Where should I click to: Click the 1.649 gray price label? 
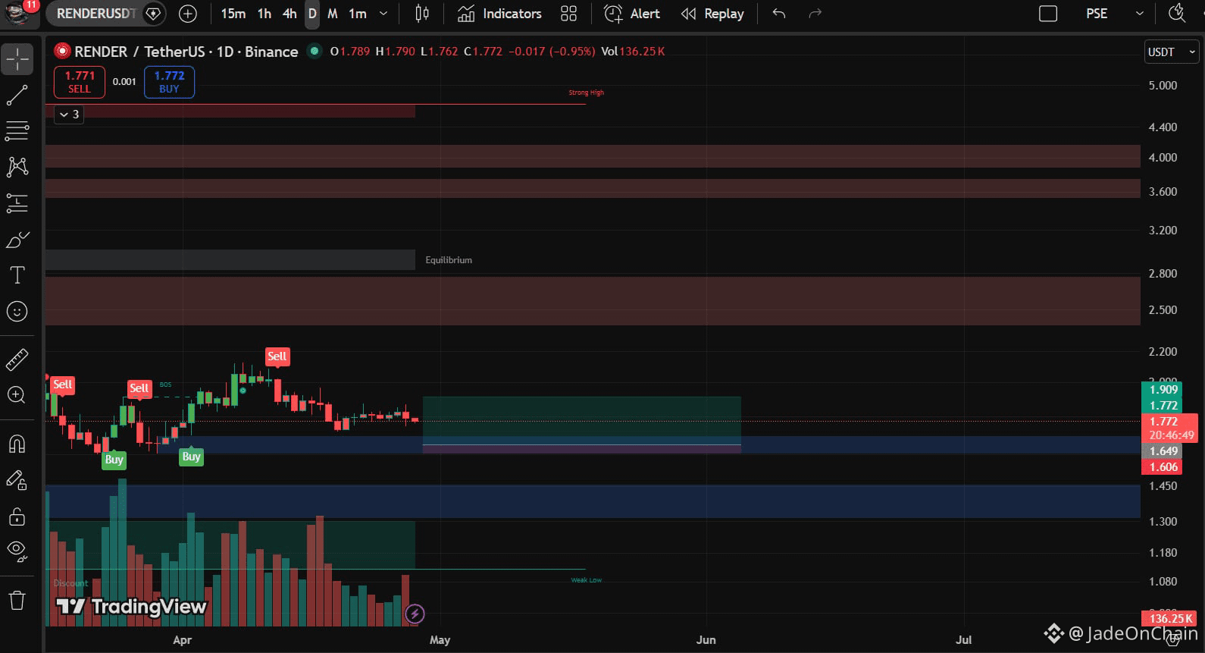pyautogui.click(x=1163, y=451)
